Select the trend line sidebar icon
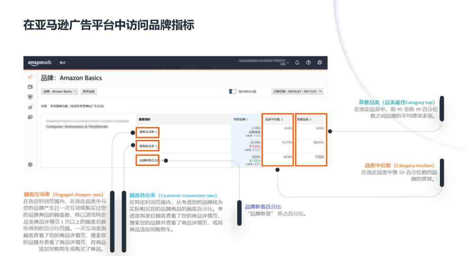The image size is (469, 256). coord(30,77)
